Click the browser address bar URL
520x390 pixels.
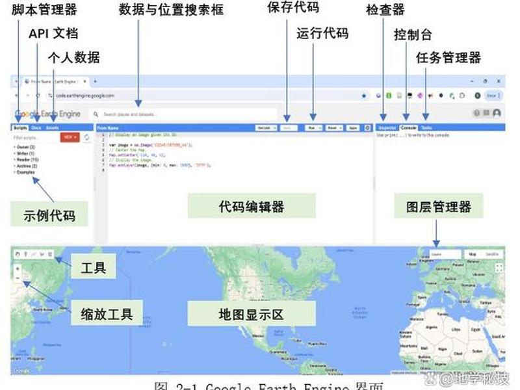pyautogui.click(x=85, y=96)
